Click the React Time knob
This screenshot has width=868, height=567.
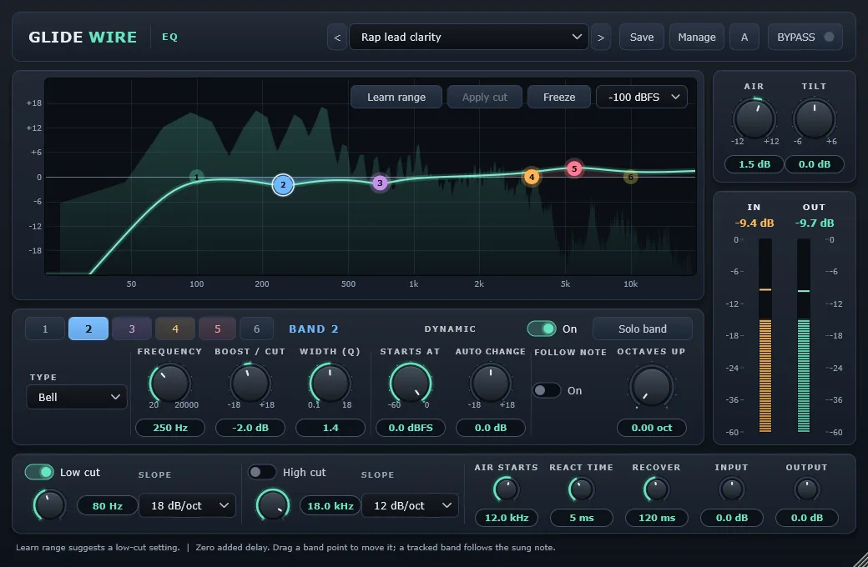[581, 489]
